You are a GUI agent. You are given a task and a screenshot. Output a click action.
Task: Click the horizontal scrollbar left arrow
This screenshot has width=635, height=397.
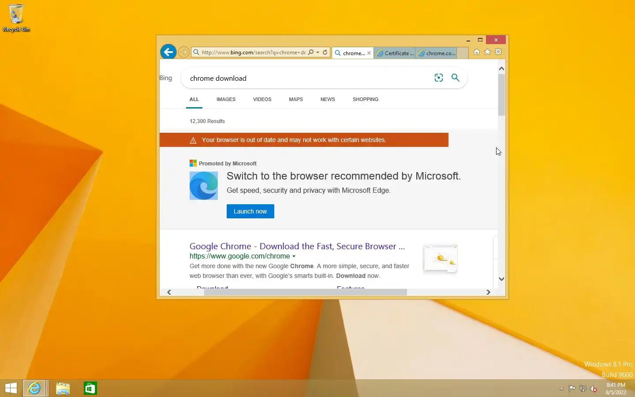click(x=169, y=292)
